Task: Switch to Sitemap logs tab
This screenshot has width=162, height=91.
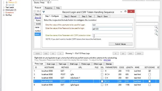Action: coord(109,64)
